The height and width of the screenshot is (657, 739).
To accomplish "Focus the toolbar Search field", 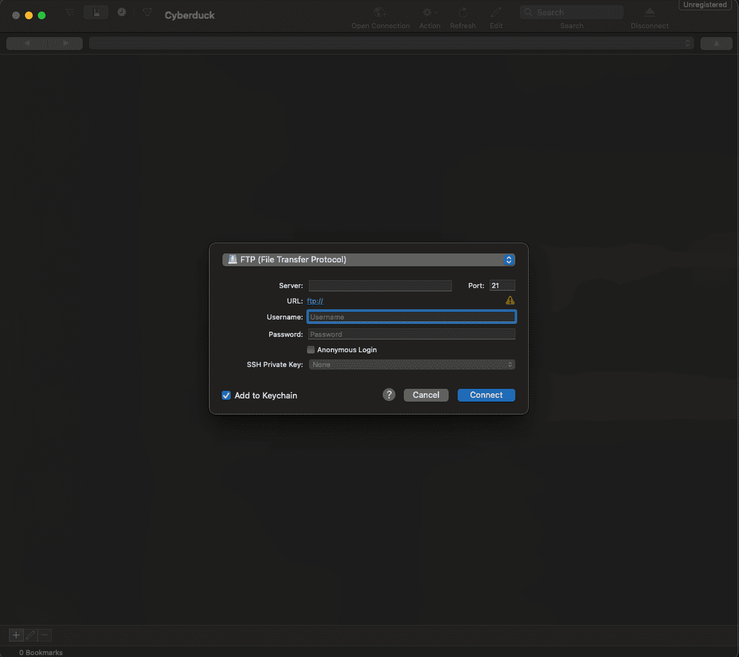I will click(x=572, y=12).
